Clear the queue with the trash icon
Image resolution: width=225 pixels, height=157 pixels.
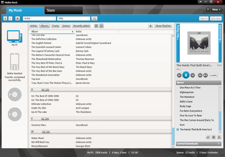[219, 137]
